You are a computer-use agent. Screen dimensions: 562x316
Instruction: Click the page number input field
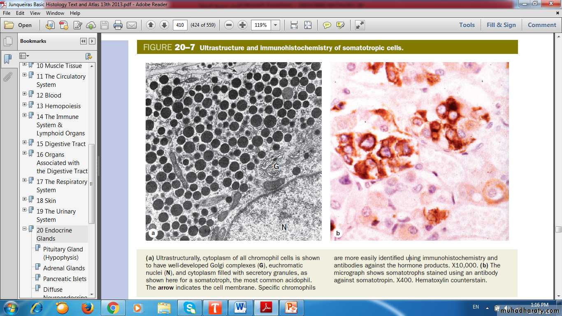180,25
